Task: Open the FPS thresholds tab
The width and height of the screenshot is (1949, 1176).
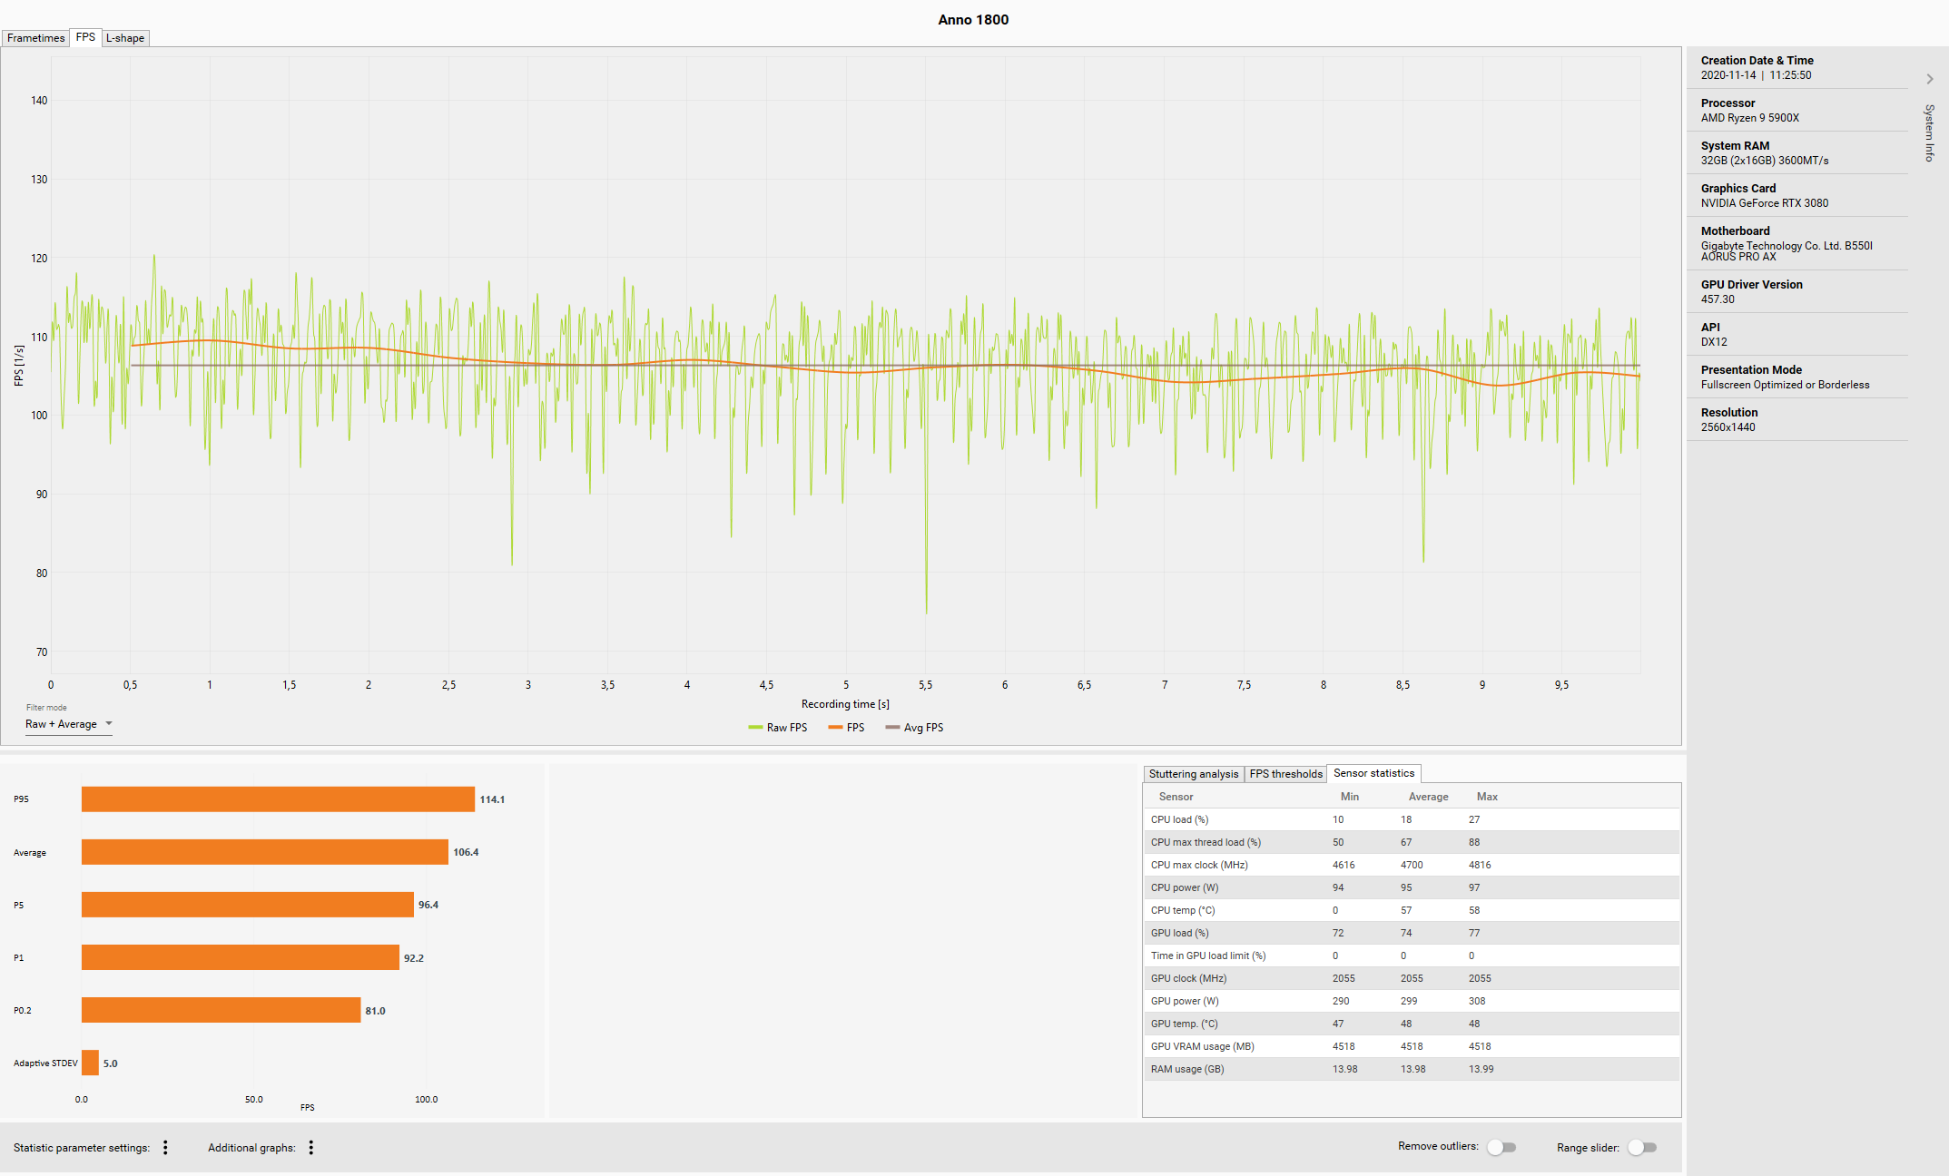Action: tap(1285, 774)
